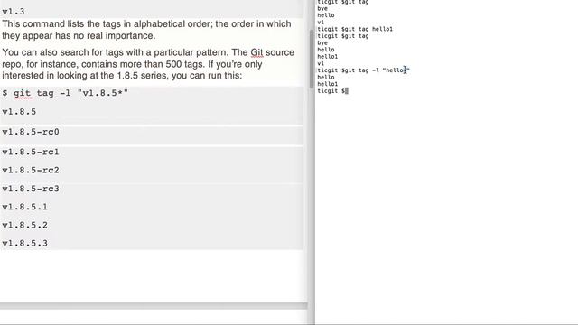Viewport: 578px width, 325px height.
Task: Click the red-underlined word Git in the paragraph
Action: [256, 52]
